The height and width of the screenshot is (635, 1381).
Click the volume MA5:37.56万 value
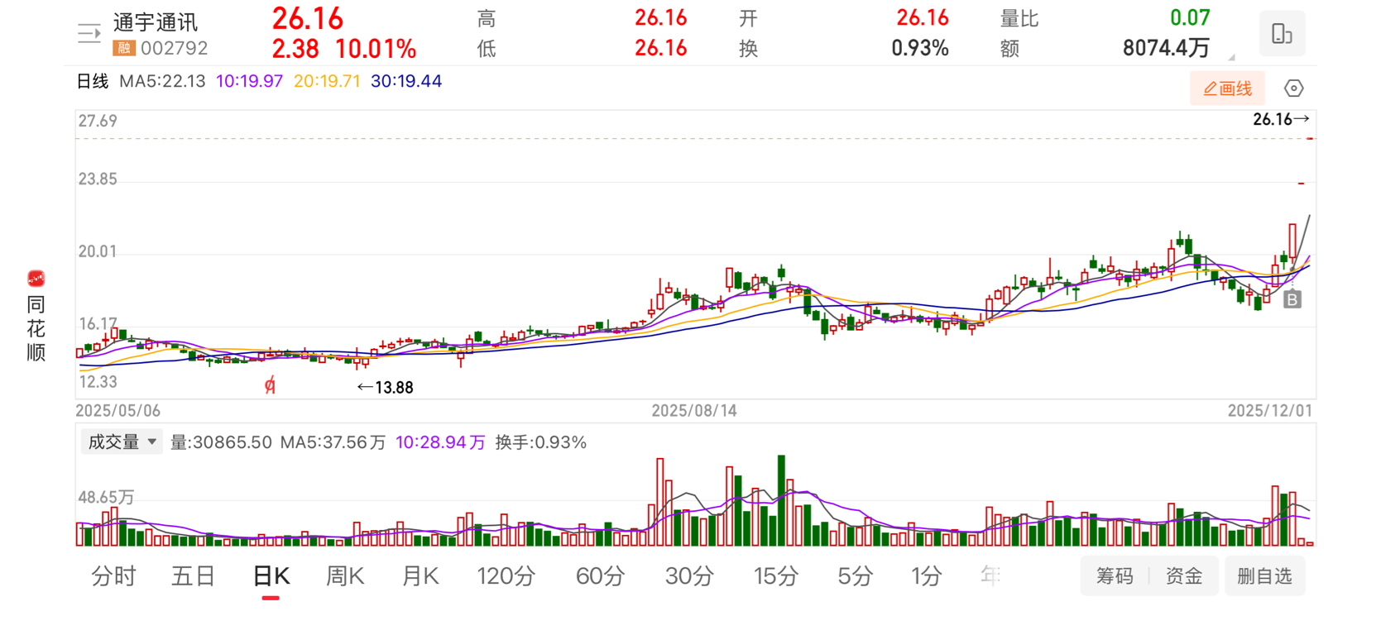pos(333,442)
